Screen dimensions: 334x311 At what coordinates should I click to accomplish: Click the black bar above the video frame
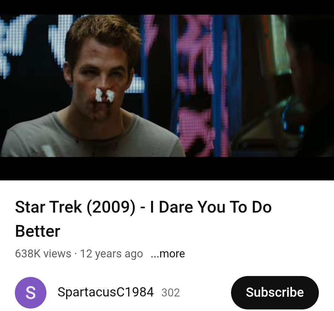pos(167,7)
